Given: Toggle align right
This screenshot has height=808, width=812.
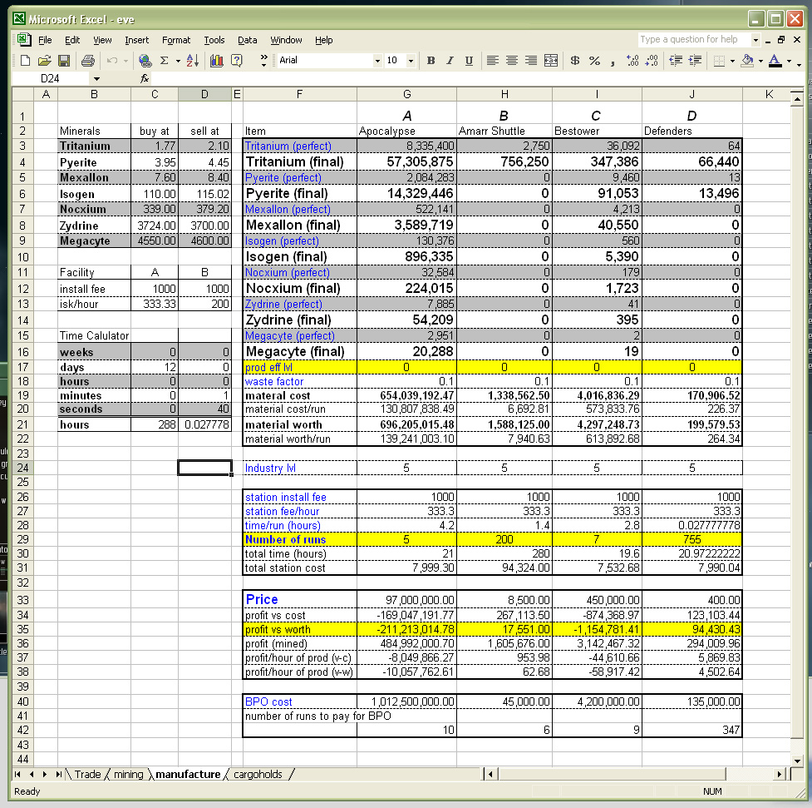Looking at the screenshot, I should 531,61.
